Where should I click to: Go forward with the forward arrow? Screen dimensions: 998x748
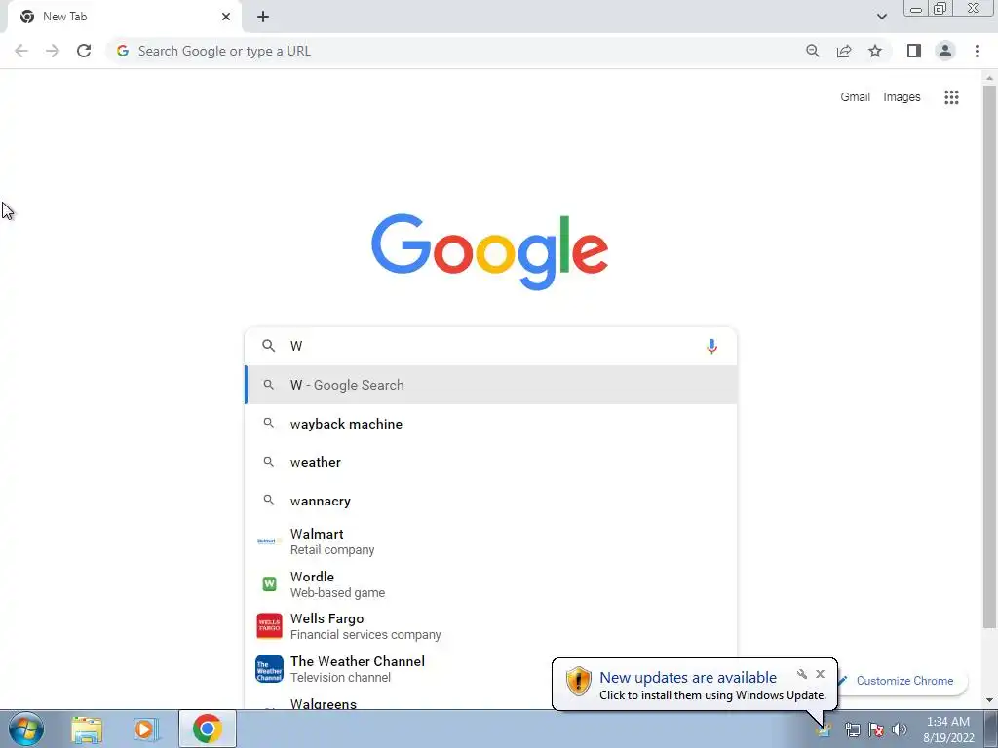(x=53, y=51)
